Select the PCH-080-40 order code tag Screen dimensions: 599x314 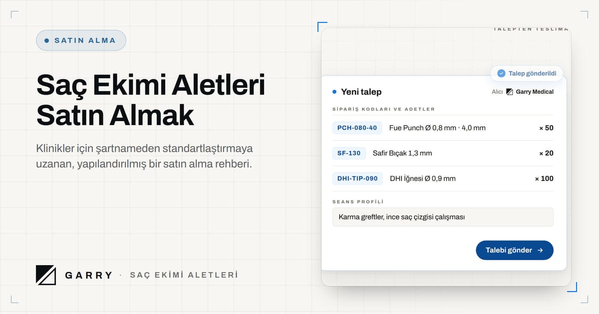coord(357,128)
